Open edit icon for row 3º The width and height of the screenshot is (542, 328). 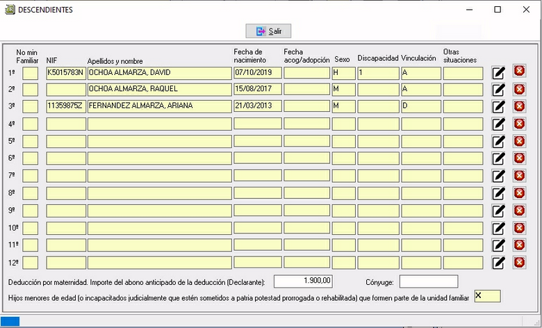[x=498, y=107]
